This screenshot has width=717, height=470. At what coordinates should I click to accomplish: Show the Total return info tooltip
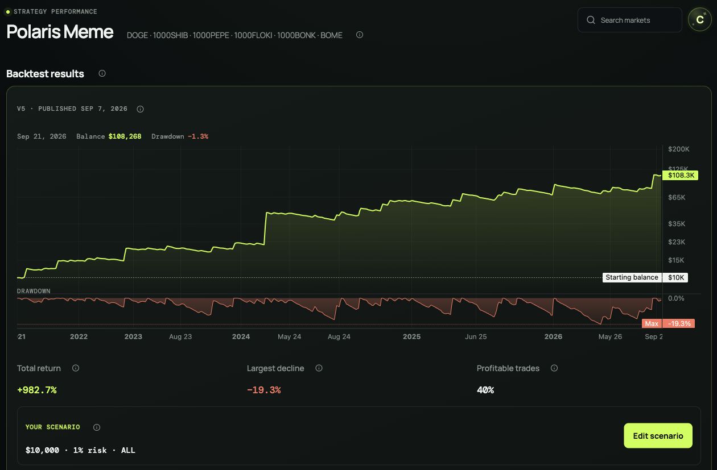point(76,368)
